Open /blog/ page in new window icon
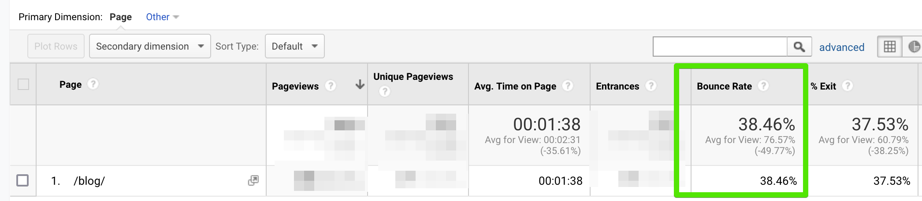This screenshot has height=201, width=922. pyautogui.click(x=253, y=180)
